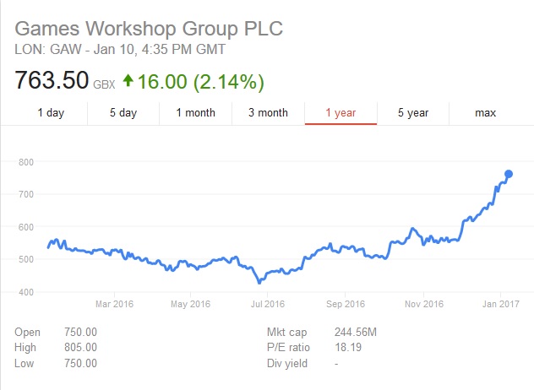Screen dimensions: 534x390
Task: Click the 763.50 current price
Action: [x=52, y=80]
